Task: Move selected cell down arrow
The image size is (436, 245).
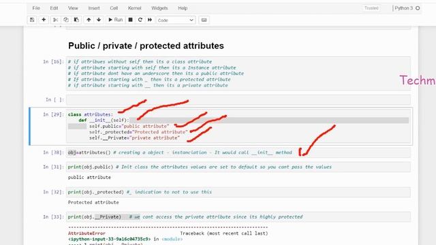Action: click(x=99, y=20)
